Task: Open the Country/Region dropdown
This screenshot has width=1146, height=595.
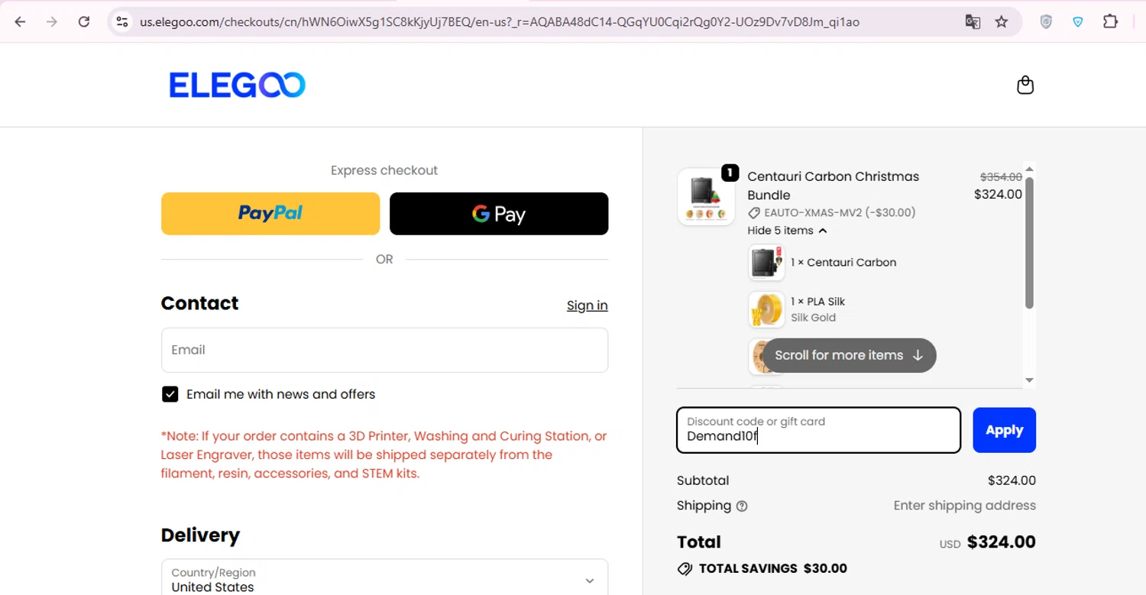Action: coord(384,580)
